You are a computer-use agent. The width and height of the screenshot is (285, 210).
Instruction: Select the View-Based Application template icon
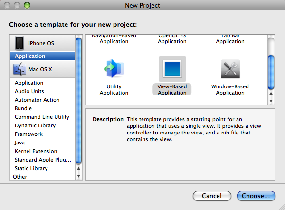coord(172,69)
